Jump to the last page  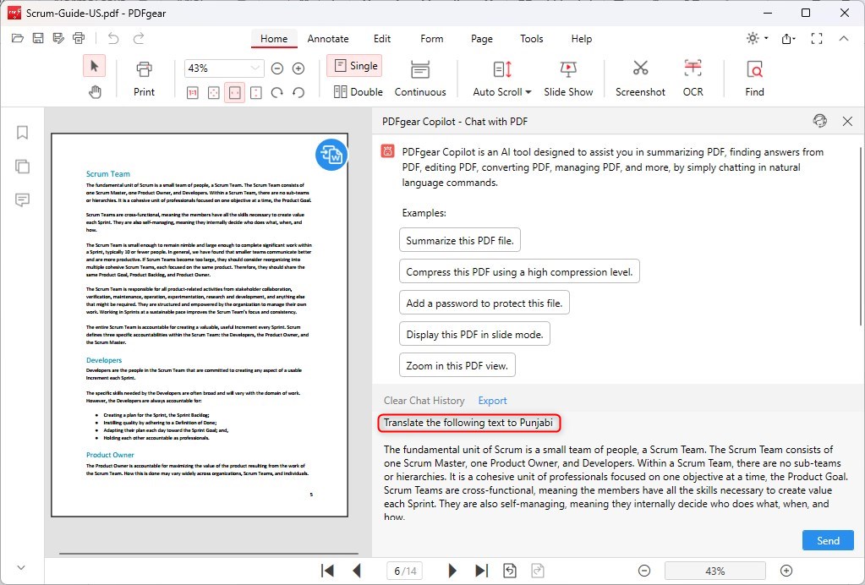point(481,571)
